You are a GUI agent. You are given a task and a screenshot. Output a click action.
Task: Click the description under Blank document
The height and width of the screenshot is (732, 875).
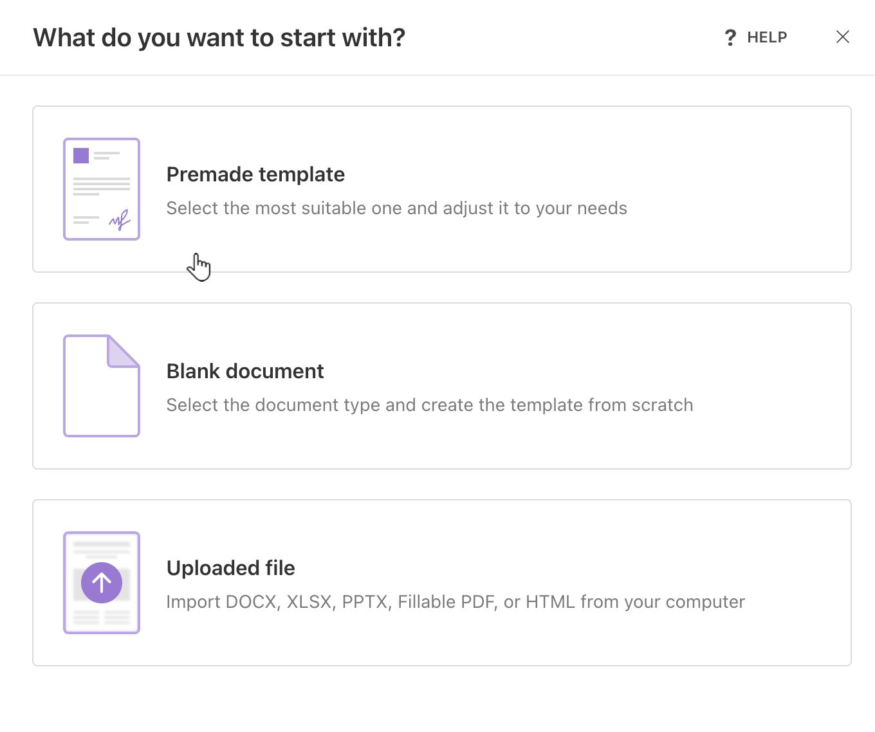tap(430, 405)
